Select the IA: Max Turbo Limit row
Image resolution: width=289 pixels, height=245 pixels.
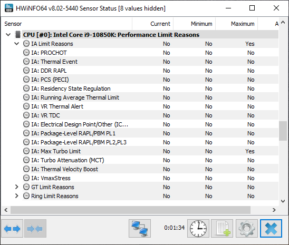click(x=150, y=151)
